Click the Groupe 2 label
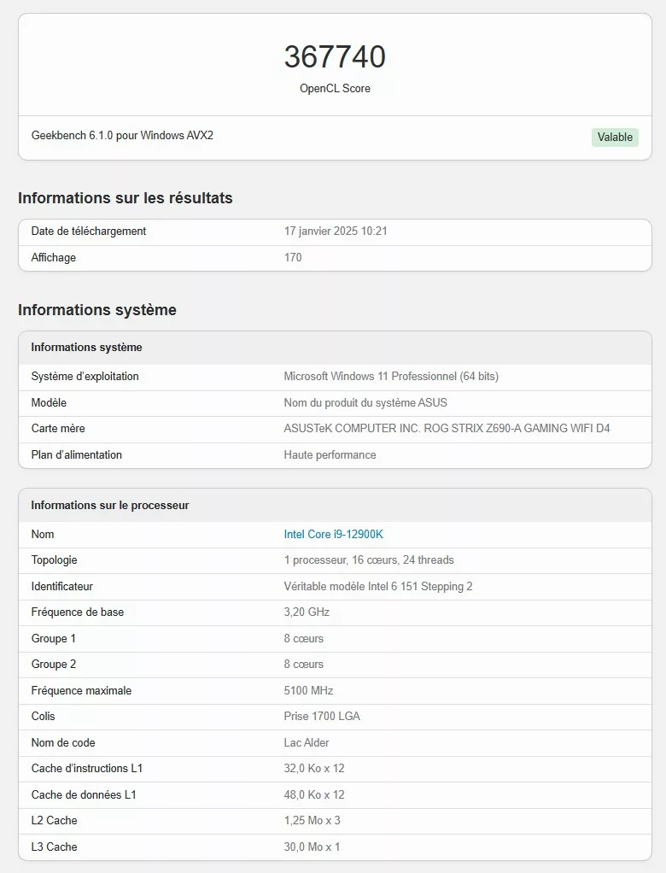The image size is (666, 873). (x=54, y=665)
